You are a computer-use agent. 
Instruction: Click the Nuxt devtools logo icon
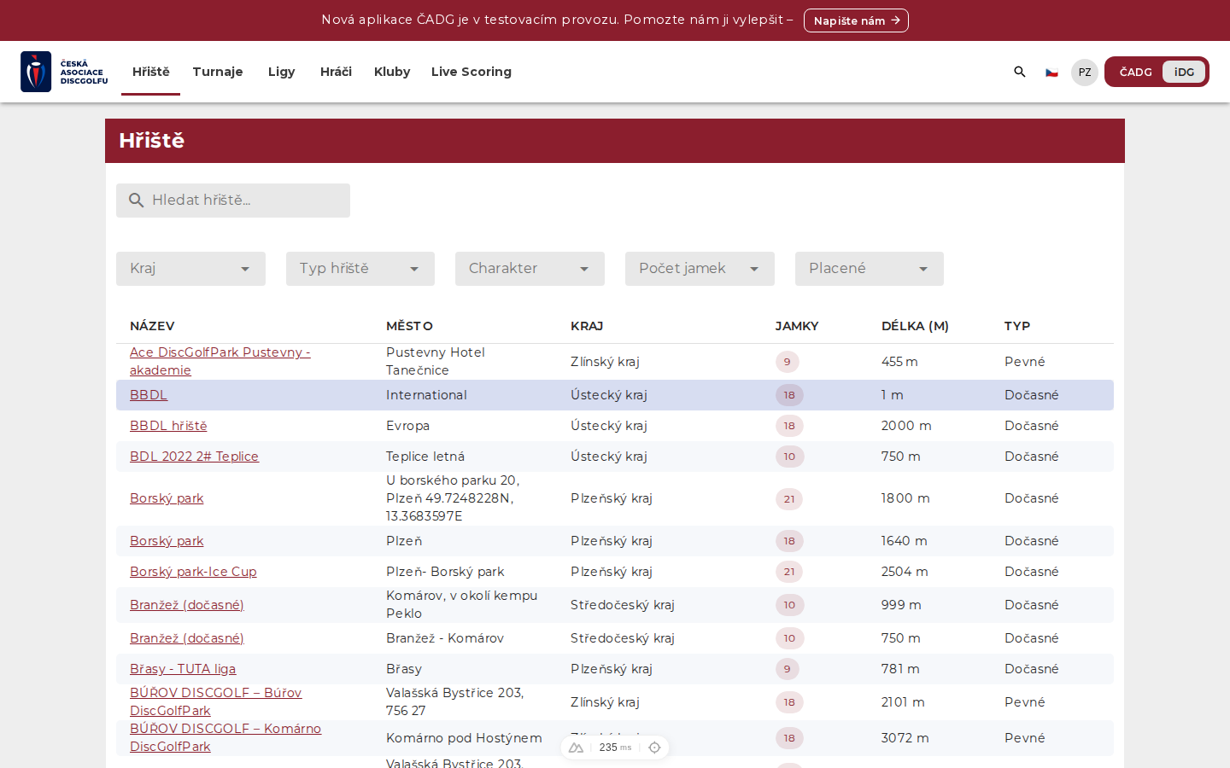[577, 748]
